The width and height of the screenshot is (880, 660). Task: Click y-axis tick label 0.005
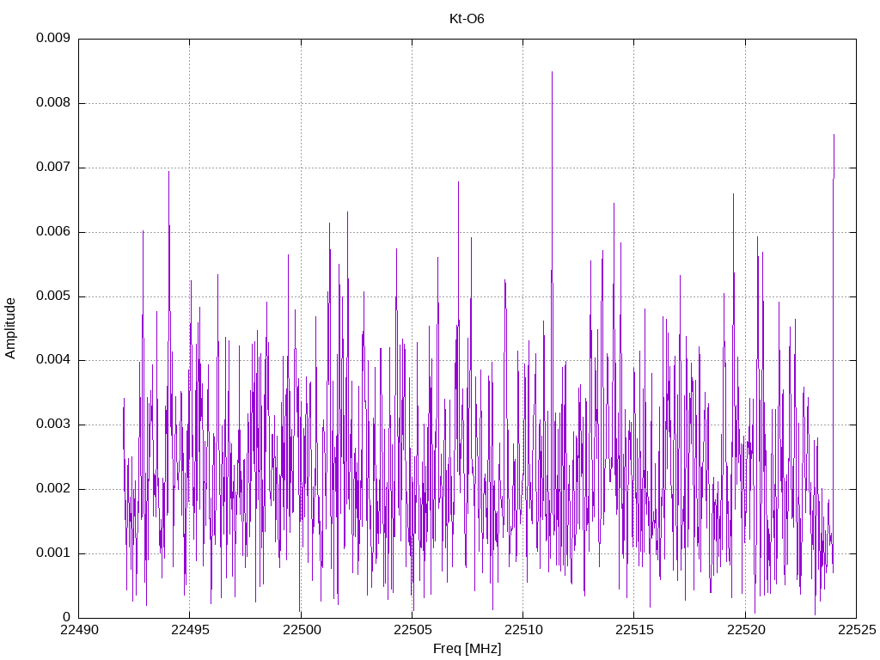pos(53,296)
